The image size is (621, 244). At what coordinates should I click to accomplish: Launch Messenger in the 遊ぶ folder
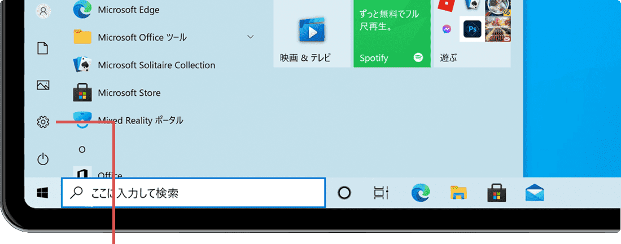(447, 29)
